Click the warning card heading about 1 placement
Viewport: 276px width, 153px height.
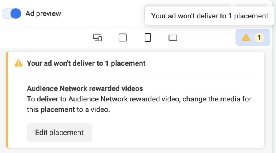(86, 63)
